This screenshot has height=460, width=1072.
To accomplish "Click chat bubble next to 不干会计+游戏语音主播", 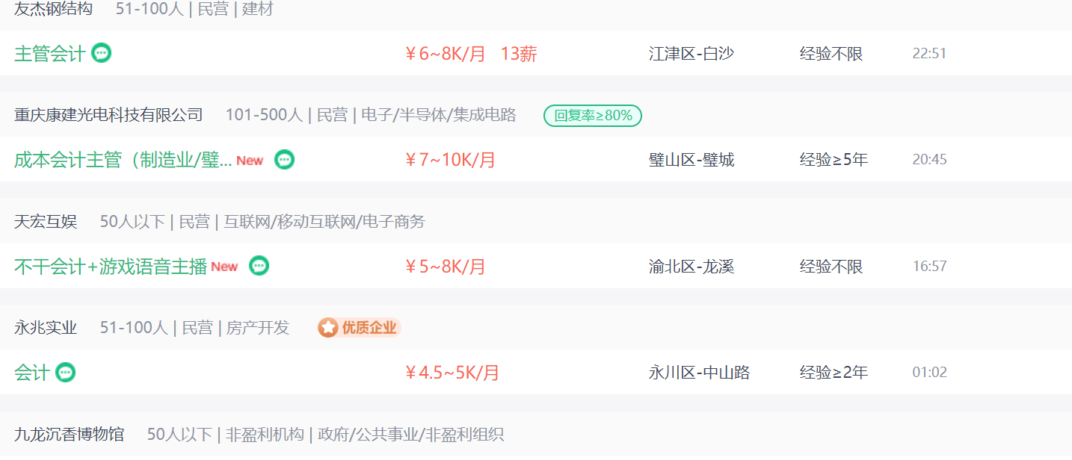I will (x=259, y=266).
